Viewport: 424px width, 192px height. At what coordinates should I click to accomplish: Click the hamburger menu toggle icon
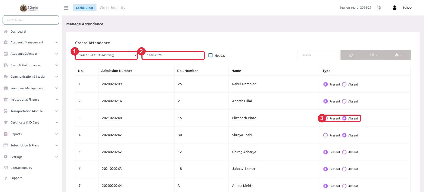click(x=66, y=8)
